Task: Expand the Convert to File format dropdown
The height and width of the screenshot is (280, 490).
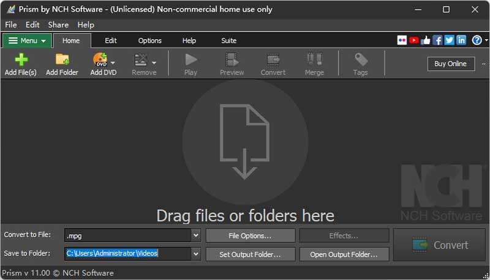Action: pos(196,235)
